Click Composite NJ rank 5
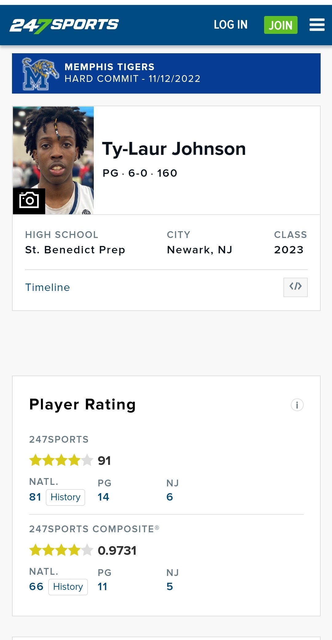The width and height of the screenshot is (332, 640). 170,587
